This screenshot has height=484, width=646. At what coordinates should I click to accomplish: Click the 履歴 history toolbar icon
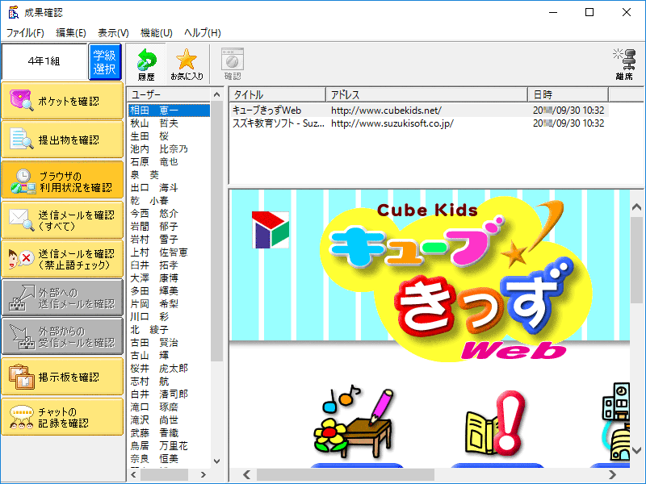(x=146, y=65)
